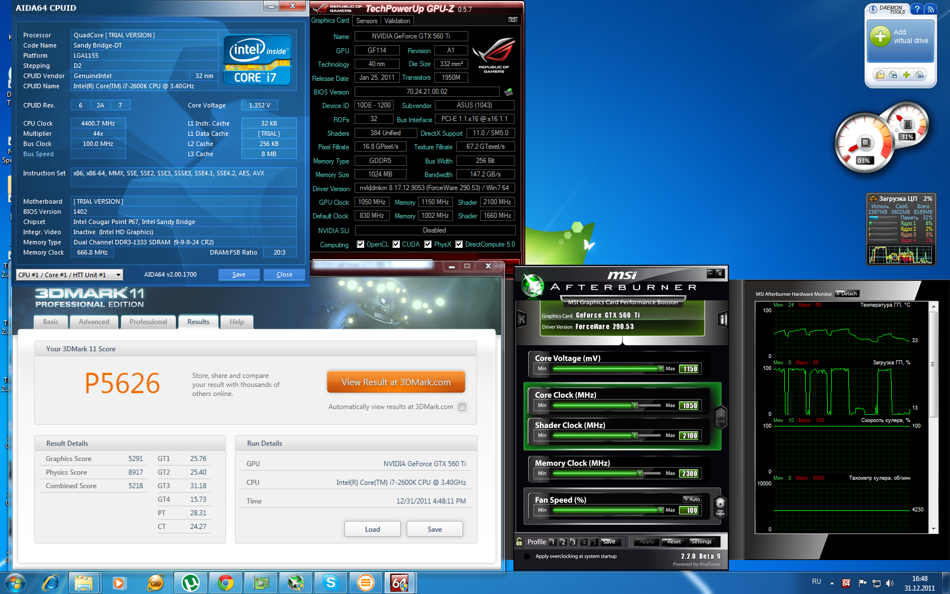Click the Daemon Tools mount image folder icon

coord(880,75)
